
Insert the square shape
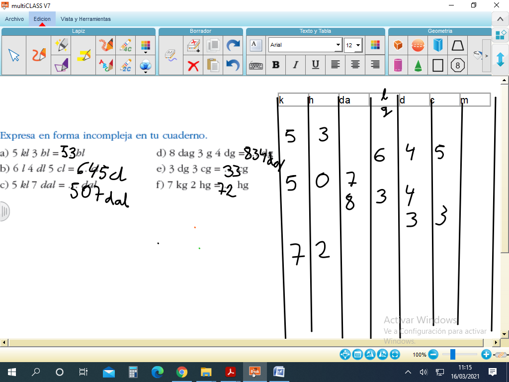tap(437, 65)
